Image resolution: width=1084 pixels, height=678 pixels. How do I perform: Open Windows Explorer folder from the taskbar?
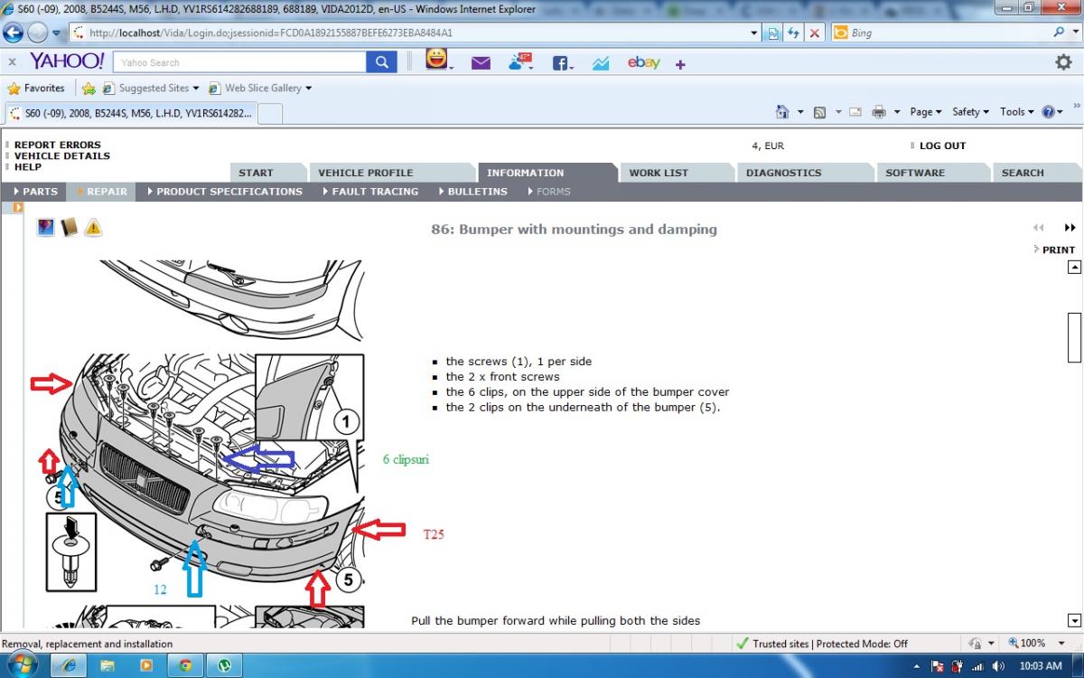(107, 665)
